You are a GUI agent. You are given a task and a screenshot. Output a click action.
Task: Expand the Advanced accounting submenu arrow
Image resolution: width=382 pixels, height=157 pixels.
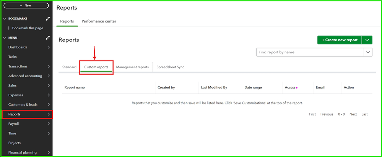49,76
